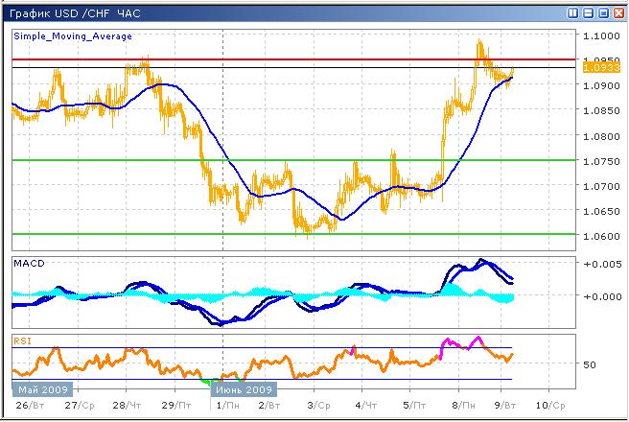Maximize the USD/CHF chart window

[x=603, y=13]
